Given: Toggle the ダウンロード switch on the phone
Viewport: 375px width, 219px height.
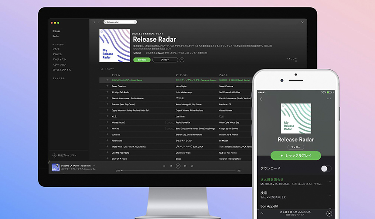Looking at the screenshot, I should click(326, 168).
